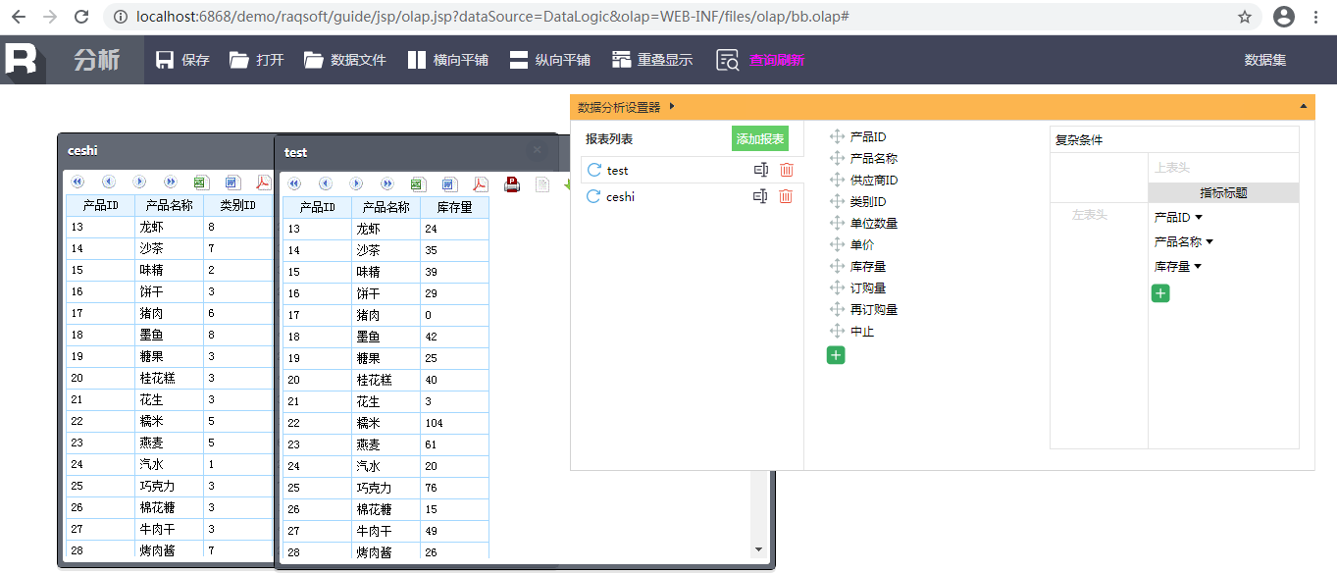Viewport: 1337px width, 574px height.
Task: Bookmark this page with the star icon
Action: pyautogui.click(x=1245, y=17)
